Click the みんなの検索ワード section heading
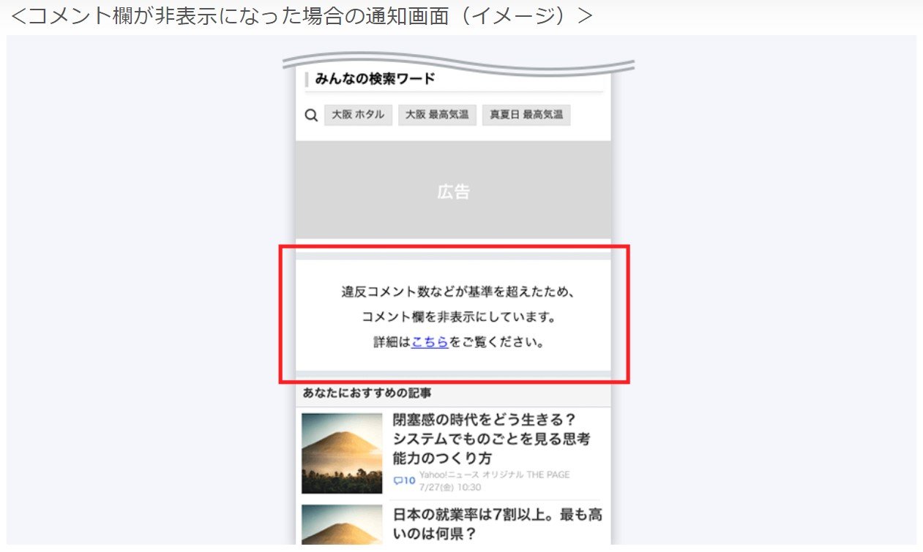The image size is (923, 552). point(375,79)
